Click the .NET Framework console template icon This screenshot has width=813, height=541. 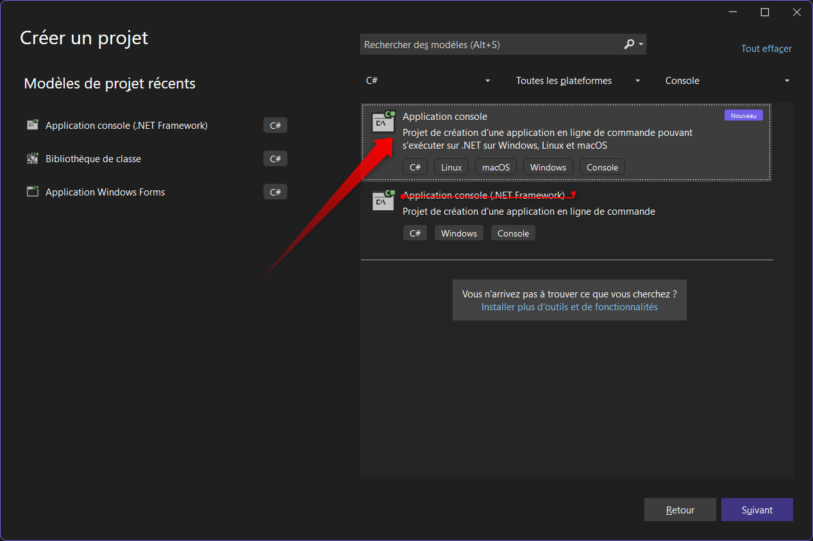[x=383, y=201]
